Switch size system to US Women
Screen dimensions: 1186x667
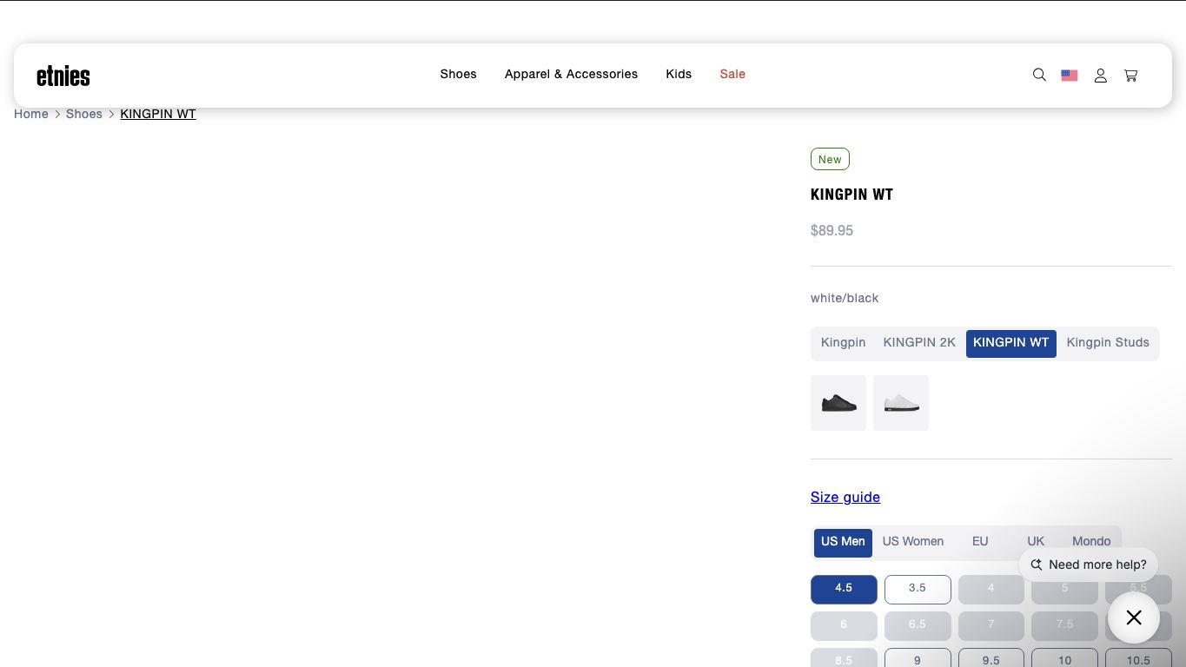[912, 541]
